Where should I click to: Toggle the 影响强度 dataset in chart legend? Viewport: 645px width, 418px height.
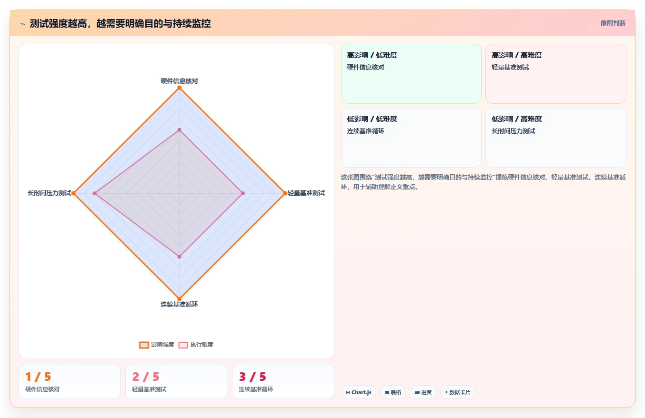pos(157,345)
